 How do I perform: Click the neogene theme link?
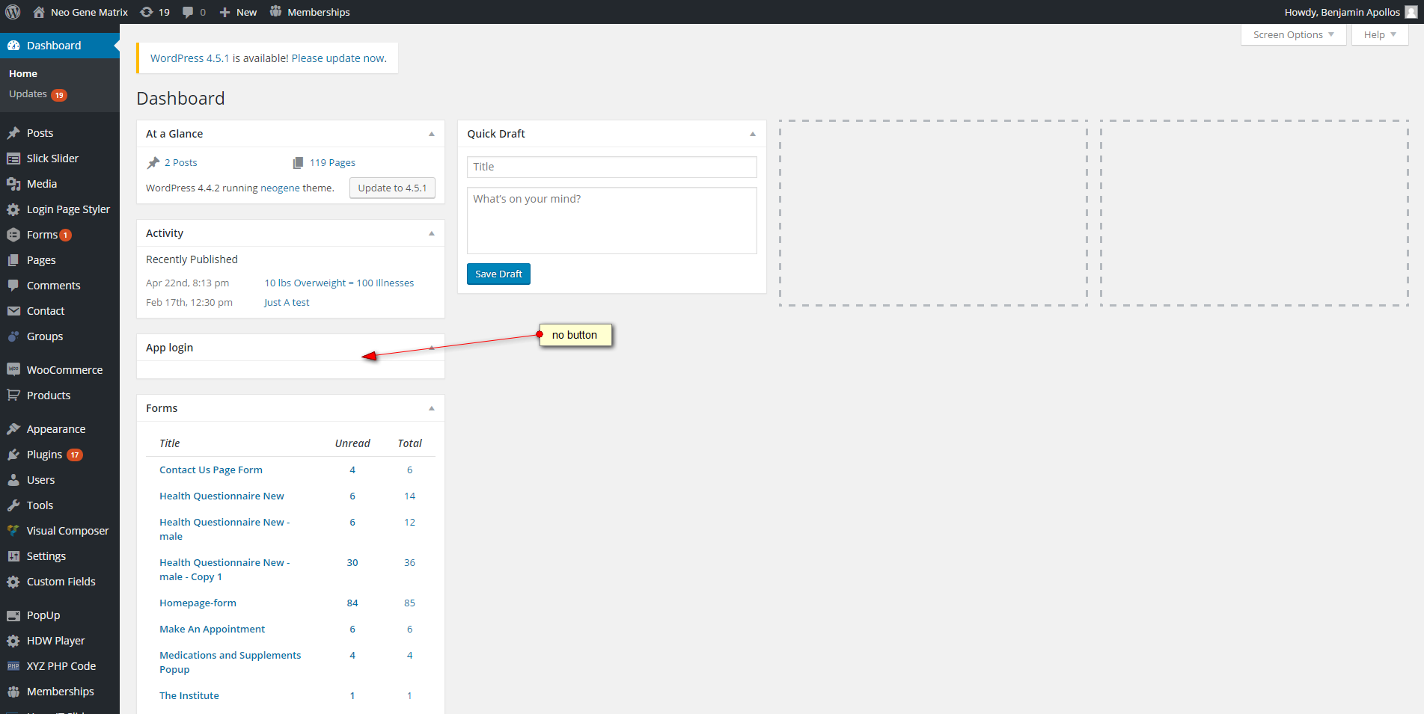280,188
